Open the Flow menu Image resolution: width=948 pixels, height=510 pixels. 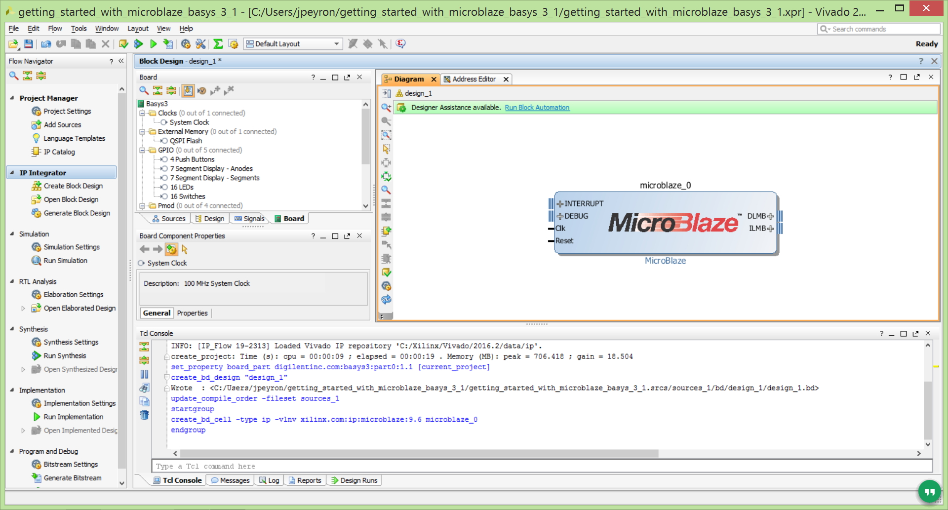pos(55,29)
